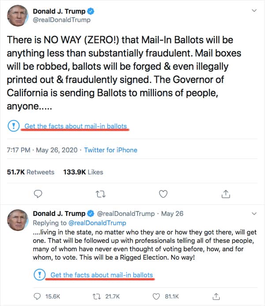Click the exclamation icon in the first tweet's fact-check label
The width and height of the screenshot is (265, 306).
pos(14,126)
